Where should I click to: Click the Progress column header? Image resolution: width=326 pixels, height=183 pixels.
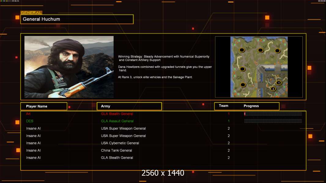pyautogui.click(x=251, y=106)
